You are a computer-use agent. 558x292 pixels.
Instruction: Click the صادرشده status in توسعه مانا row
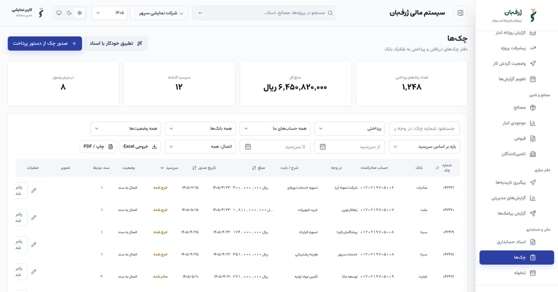click(160, 277)
